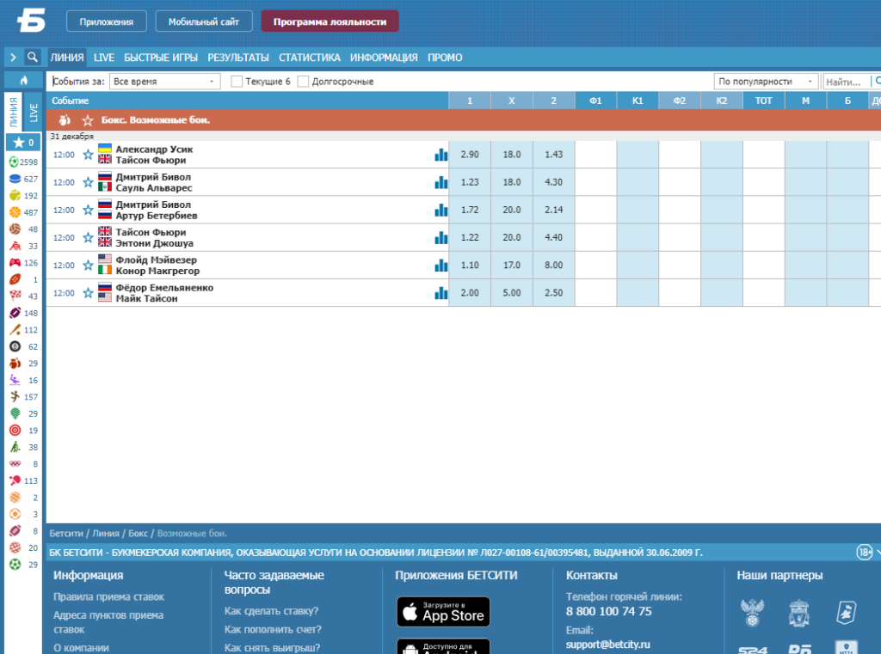The image size is (881, 654).
Task: Open the События за time period dropdown
Action: point(164,82)
